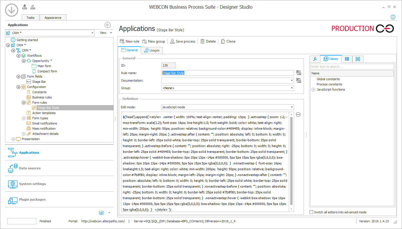Select the Action templates icon in tree
The image size is (402, 229).
pyautogui.click(x=29, y=113)
